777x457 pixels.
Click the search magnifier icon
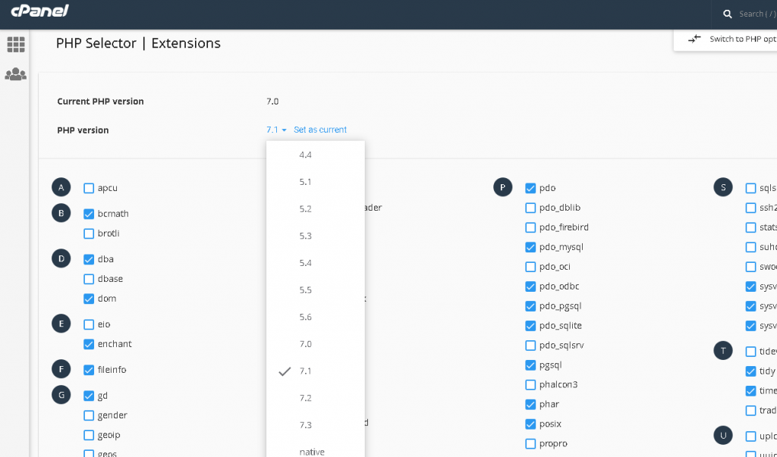(x=727, y=14)
